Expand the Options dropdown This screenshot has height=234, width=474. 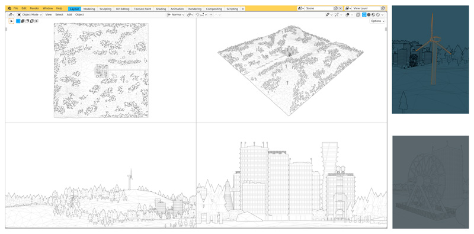(x=378, y=21)
